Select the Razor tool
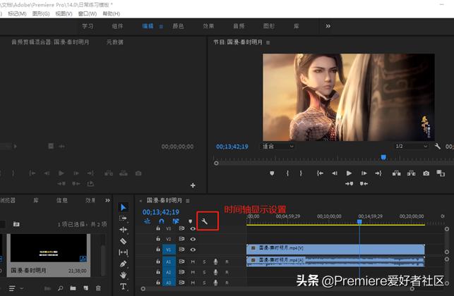Screen dimensions: 454x296 point(123,241)
